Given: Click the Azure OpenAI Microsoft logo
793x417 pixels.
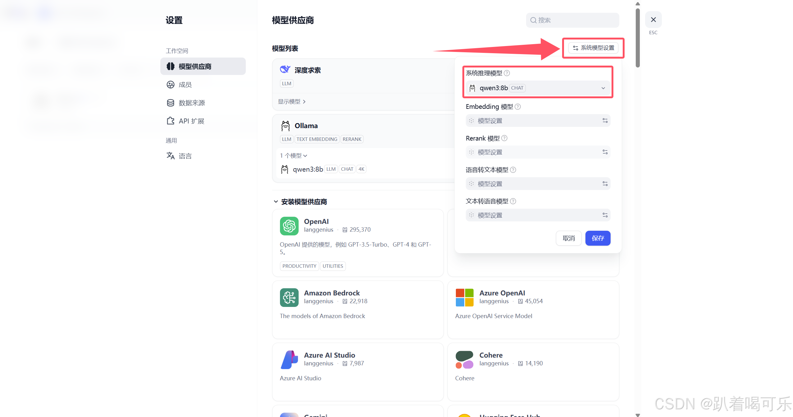Looking at the screenshot, I should 464,298.
